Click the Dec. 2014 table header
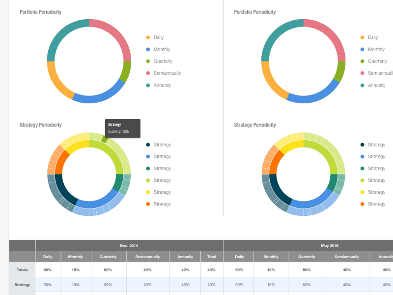The height and width of the screenshot is (295, 393). click(129, 245)
